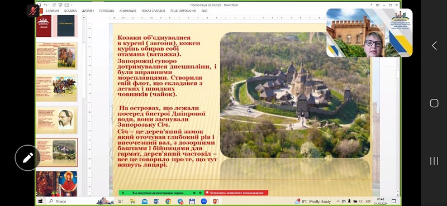Stop sharing with the red Остановить button
The width and height of the screenshot is (447, 206).
[236, 193]
